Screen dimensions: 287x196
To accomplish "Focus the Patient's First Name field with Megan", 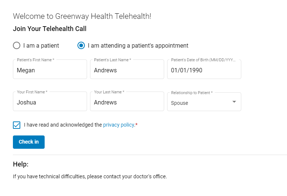I will pyautogui.click(x=50, y=69).
